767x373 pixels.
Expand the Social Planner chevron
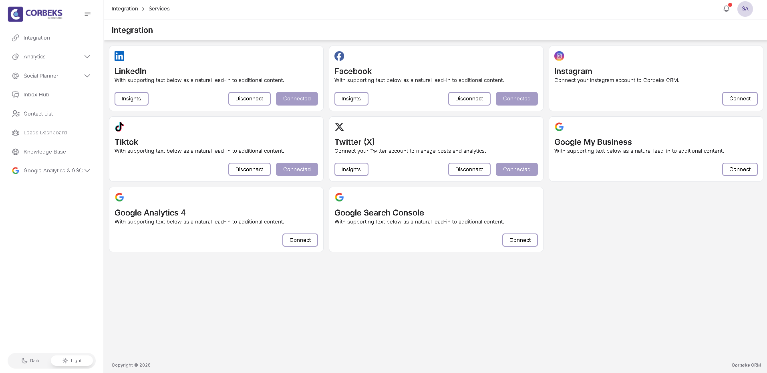coord(87,76)
